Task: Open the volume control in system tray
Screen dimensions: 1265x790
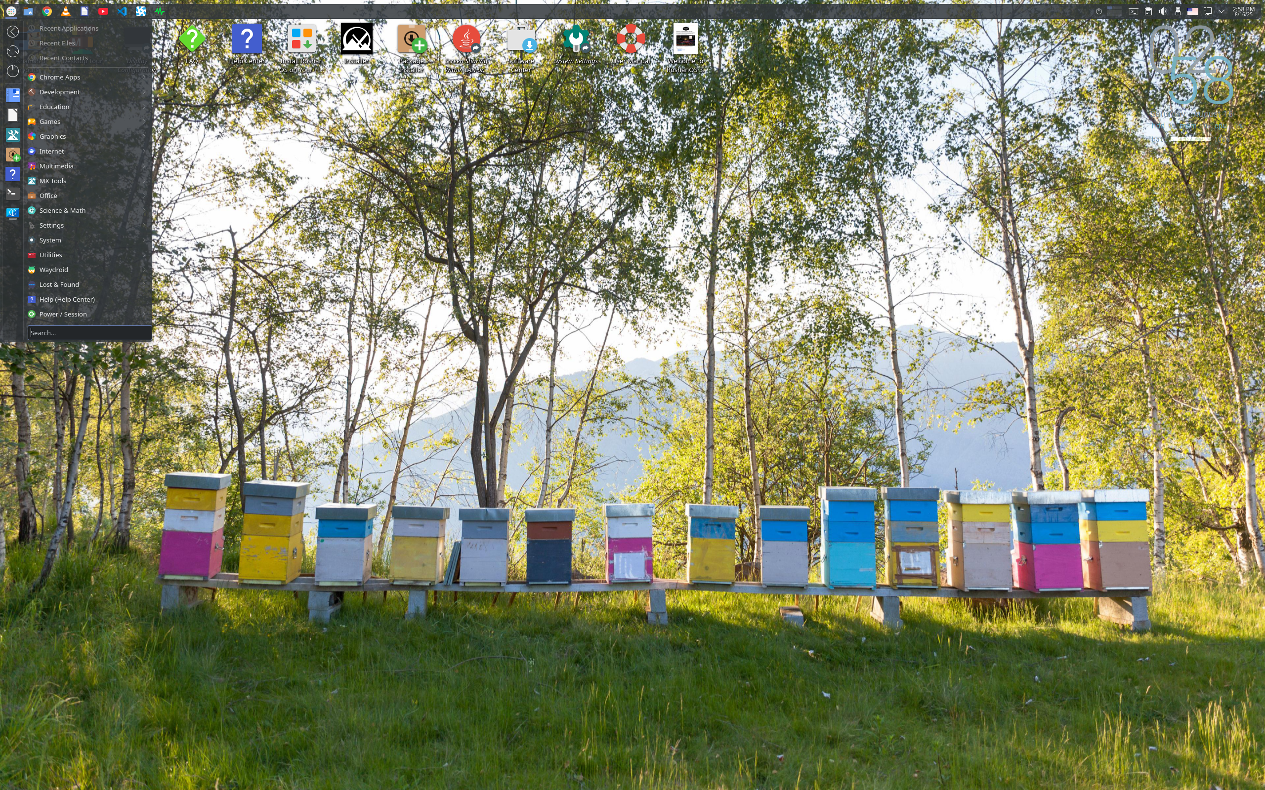Action: pyautogui.click(x=1163, y=11)
